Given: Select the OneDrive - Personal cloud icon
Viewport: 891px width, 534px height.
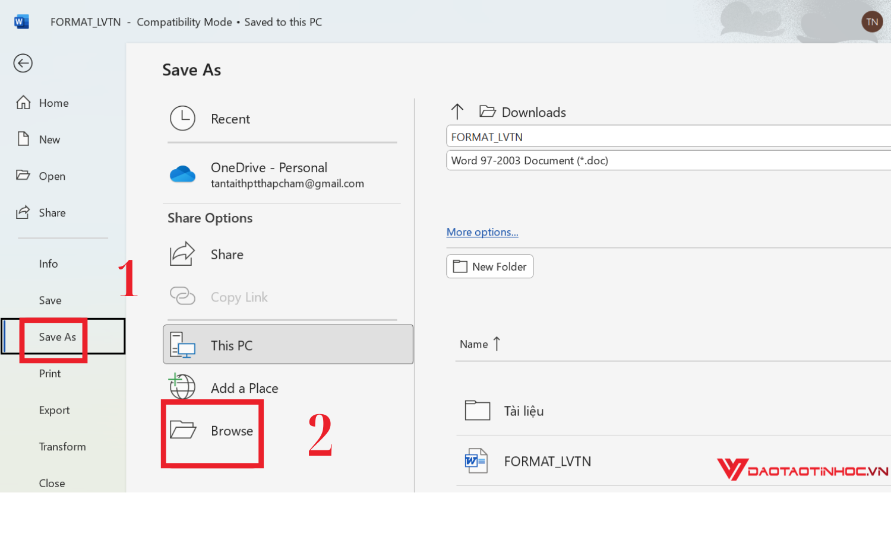Looking at the screenshot, I should (183, 174).
